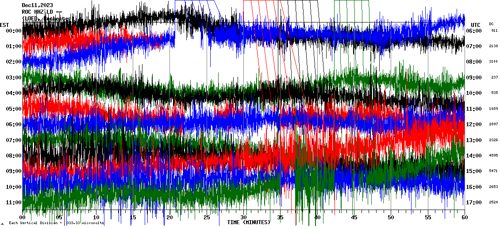Select the 02:00 EST row label
The height and width of the screenshot is (229, 500).
click(14, 62)
